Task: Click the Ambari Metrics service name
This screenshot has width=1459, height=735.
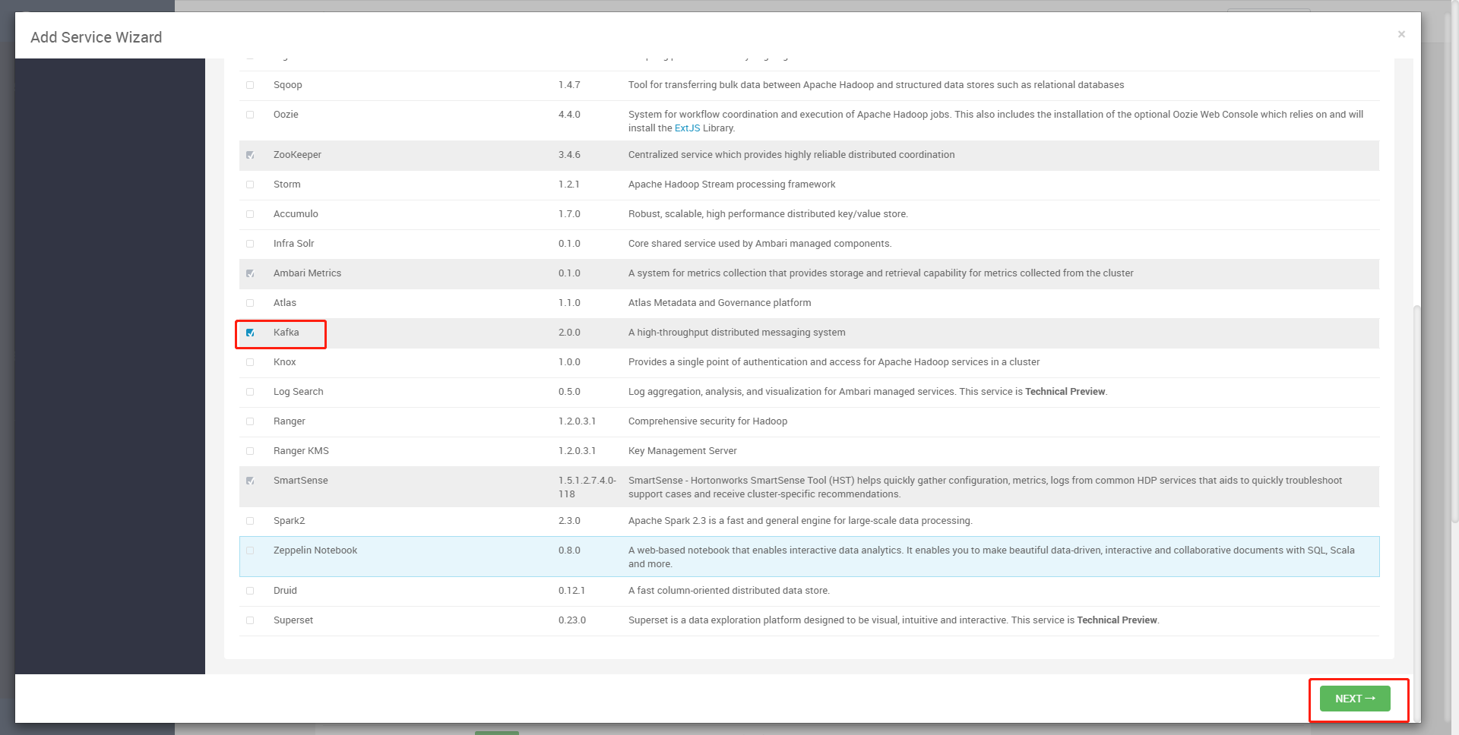Action: coord(307,273)
